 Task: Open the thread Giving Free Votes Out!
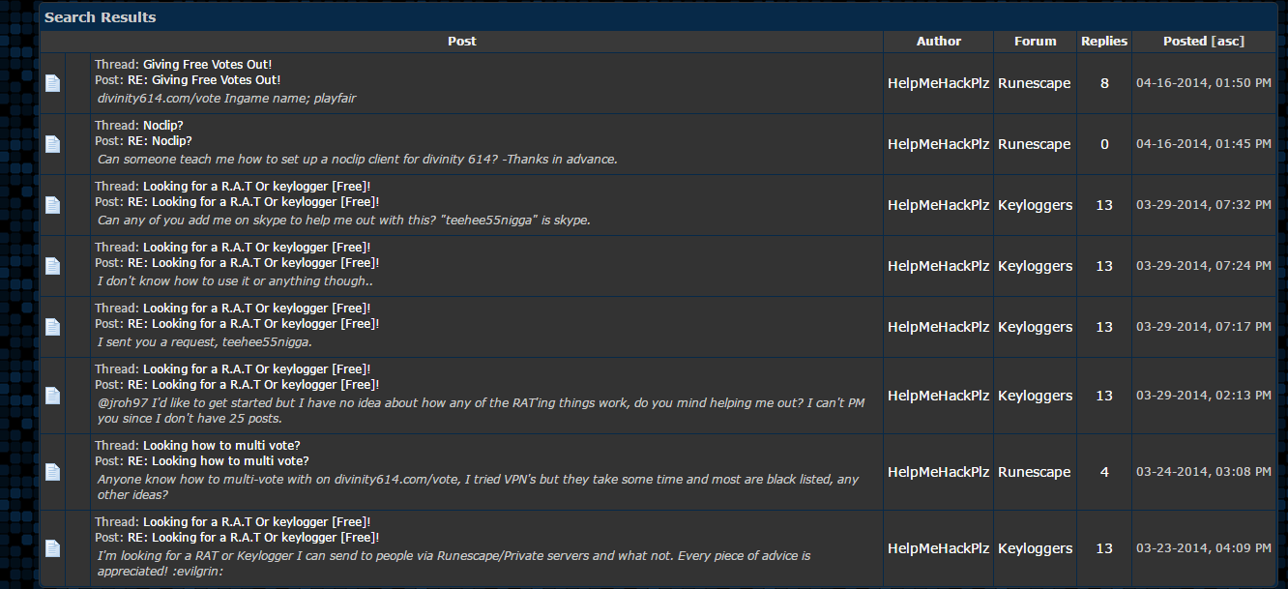coord(207,65)
